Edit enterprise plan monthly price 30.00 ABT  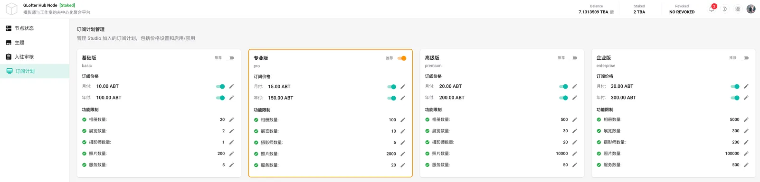point(746,86)
